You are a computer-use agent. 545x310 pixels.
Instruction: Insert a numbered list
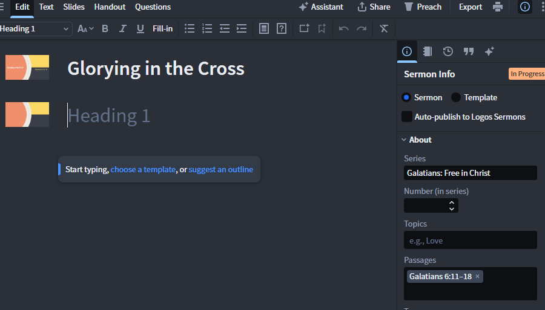pos(207,29)
